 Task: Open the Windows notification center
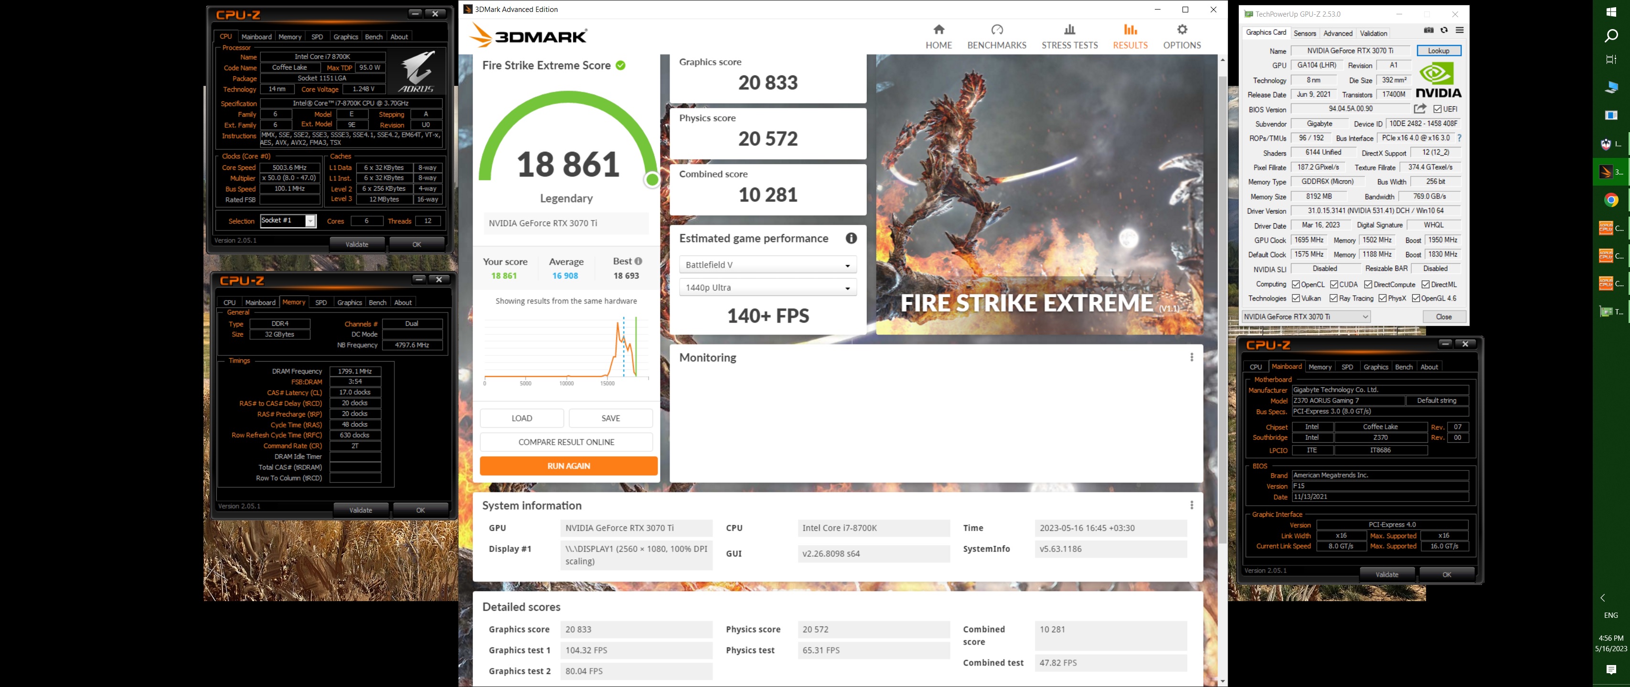1611,669
